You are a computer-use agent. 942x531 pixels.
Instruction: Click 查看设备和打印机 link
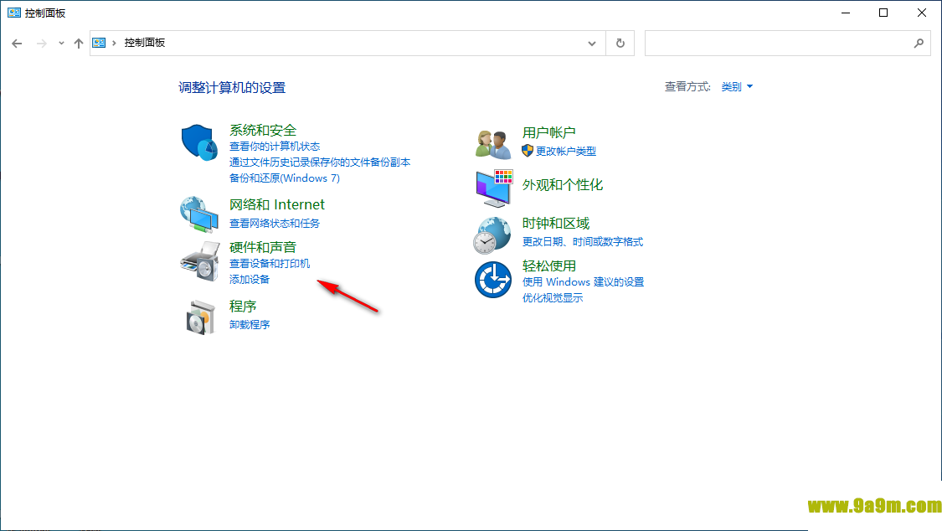[x=270, y=264]
